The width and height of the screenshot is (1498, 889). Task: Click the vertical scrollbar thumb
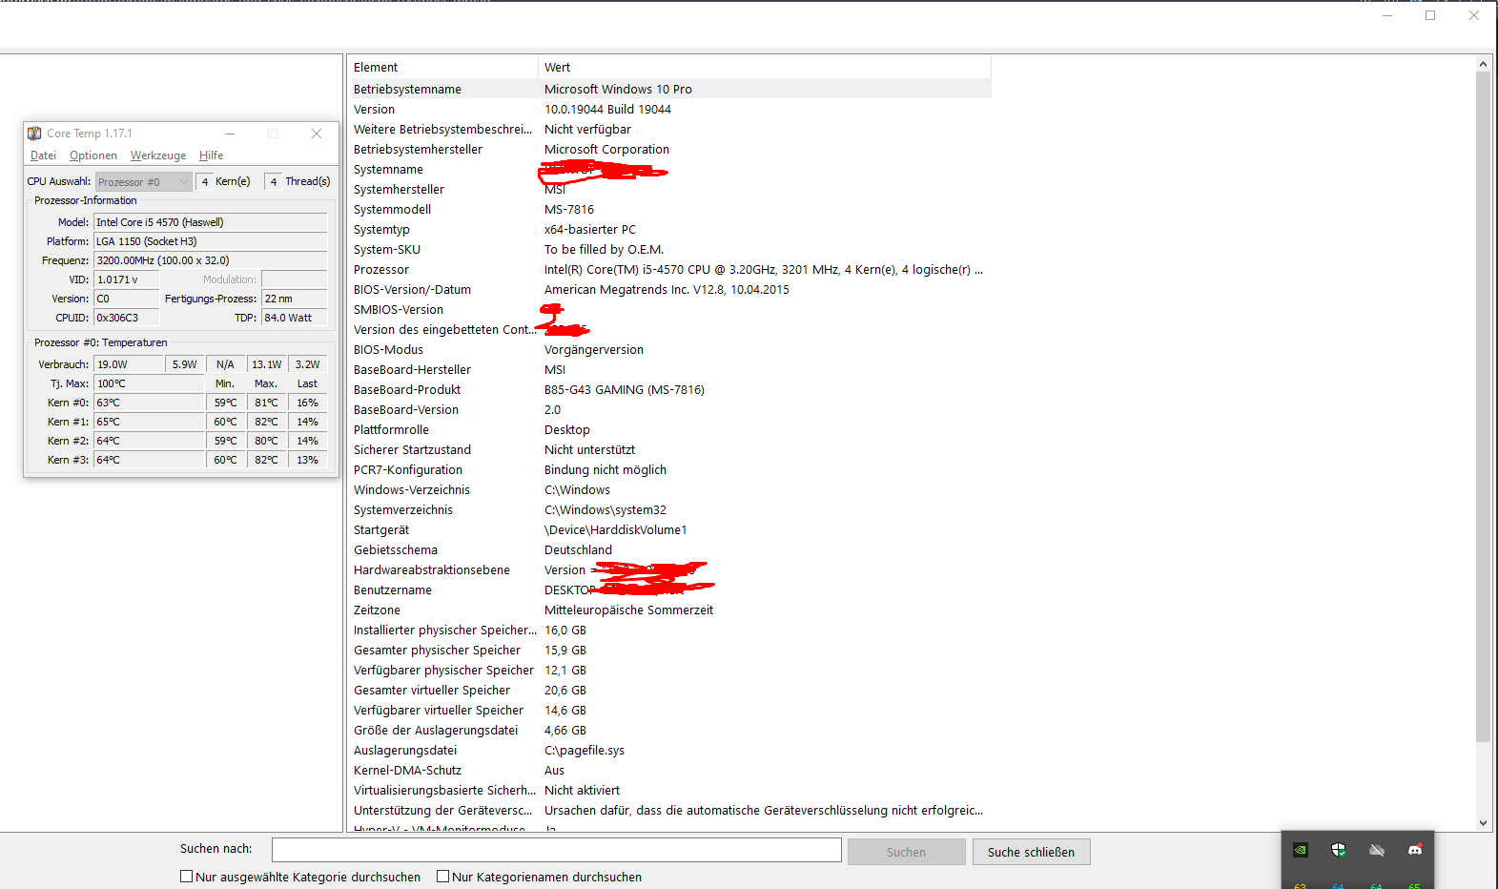1483,406
